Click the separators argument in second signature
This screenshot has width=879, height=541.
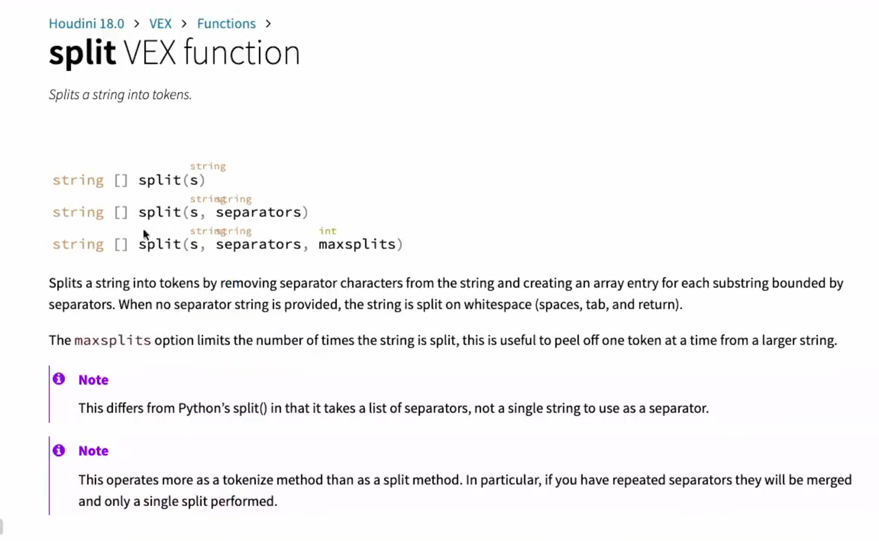coord(259,212)
